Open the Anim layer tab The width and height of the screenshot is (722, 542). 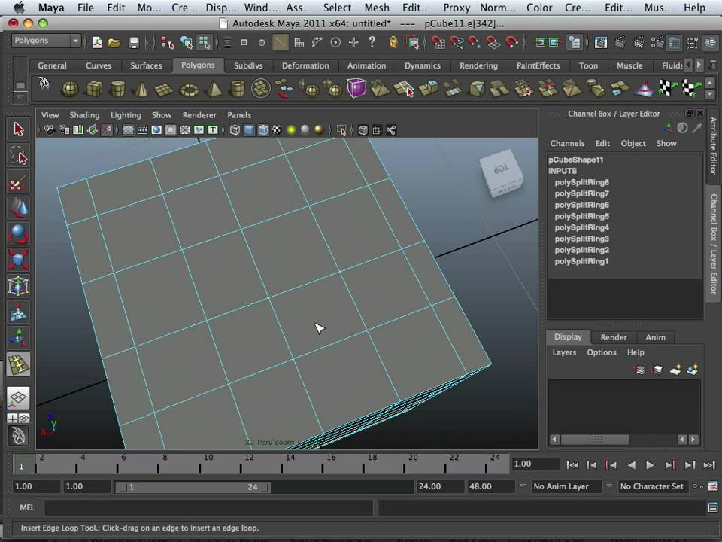tap(655, 337)
